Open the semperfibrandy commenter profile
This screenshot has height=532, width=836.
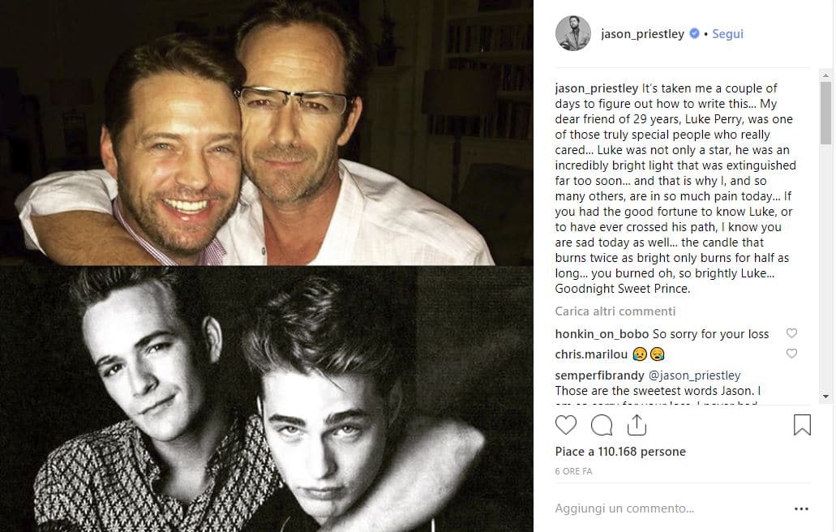pyautogui.click(x=598, y=375)
